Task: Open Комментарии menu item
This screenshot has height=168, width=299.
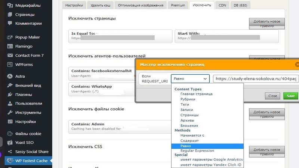Action: [x=28, y=24]
